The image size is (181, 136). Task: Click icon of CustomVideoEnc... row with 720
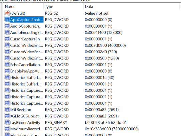pos(7,52)
